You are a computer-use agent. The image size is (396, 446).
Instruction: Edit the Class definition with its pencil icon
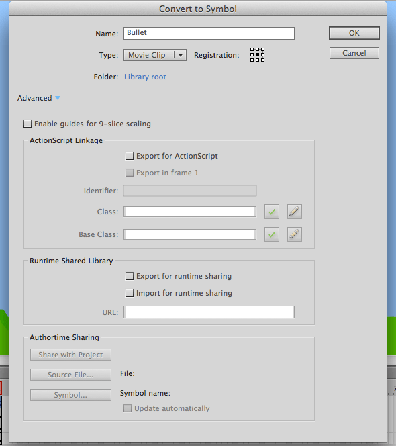pyautogui.click(x=294, y=212)
